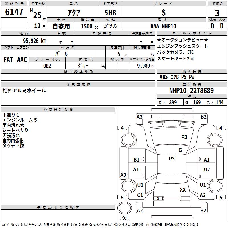Select the ABS エアB PS PW equipment line
The height and width of the screenshot is (228, 228).
point(177,77)
